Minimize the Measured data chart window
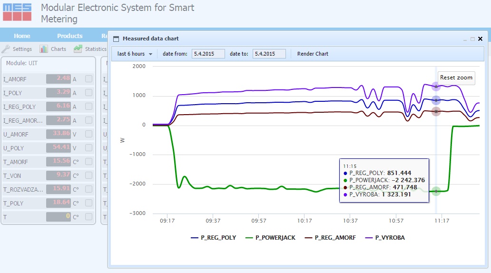The width and height of the screenshot is (491, 273). [x=465, y=39]
